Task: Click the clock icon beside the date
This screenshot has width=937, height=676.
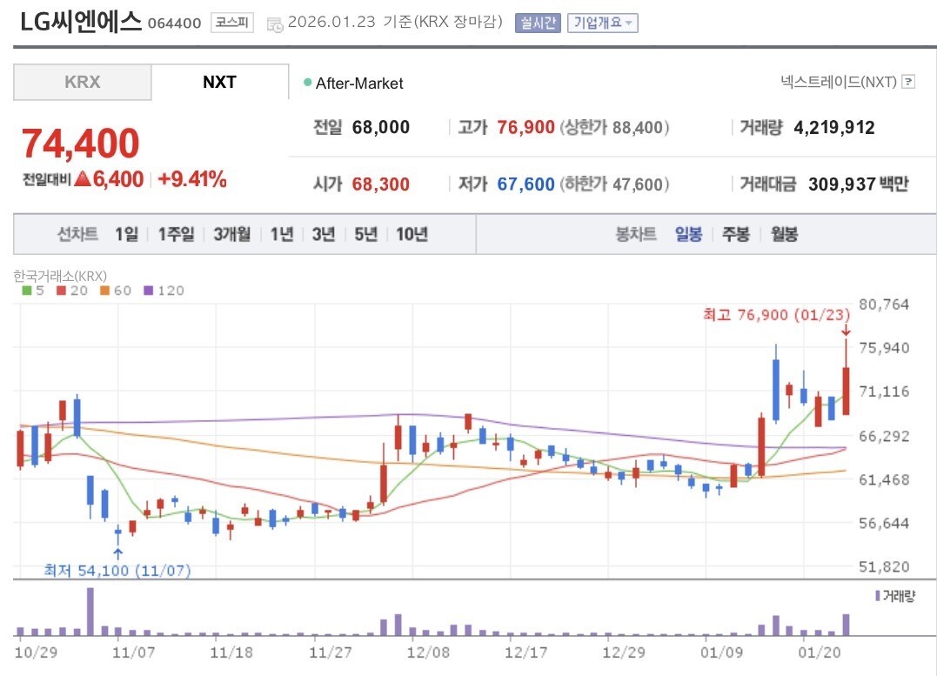Action: (x=275, y=24)
